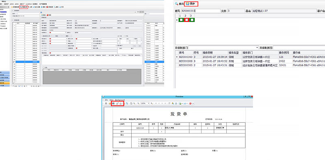Open the 100% zoom dropdown in Preview
This screenshot has width=325, height=160.
click(x=145, y=103)
